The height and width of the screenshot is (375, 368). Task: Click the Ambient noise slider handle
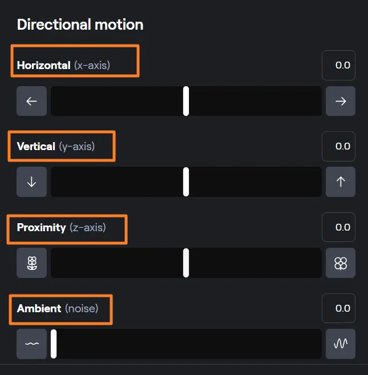(54, 344)
